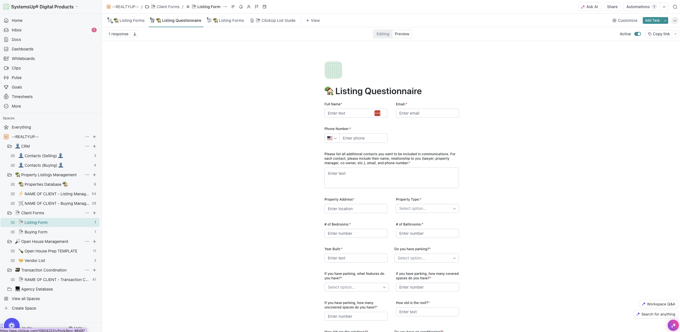The image size is (680, 332).
Task: Click the download responses icon
Action: click(x=134, y=34)
